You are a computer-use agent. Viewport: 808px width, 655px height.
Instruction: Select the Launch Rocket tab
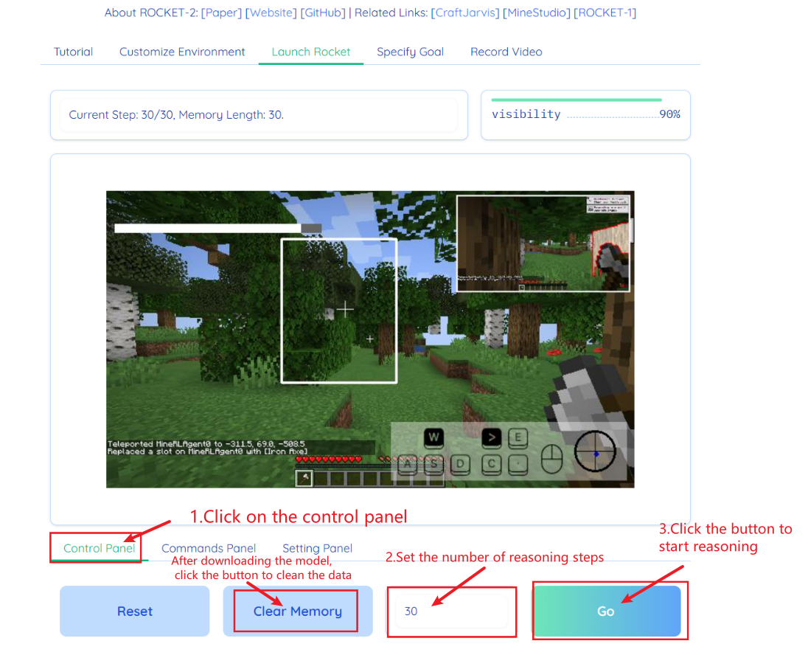tap(310, 52)
